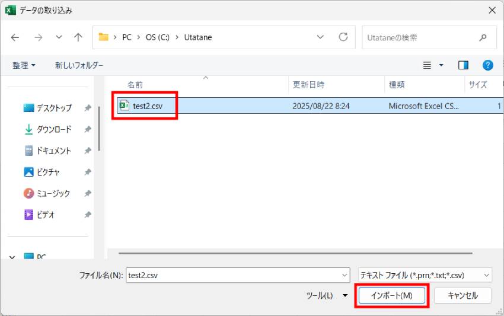Select PC in the address path
The height and width of the screenshot is (316, 504).
point(127,37)
